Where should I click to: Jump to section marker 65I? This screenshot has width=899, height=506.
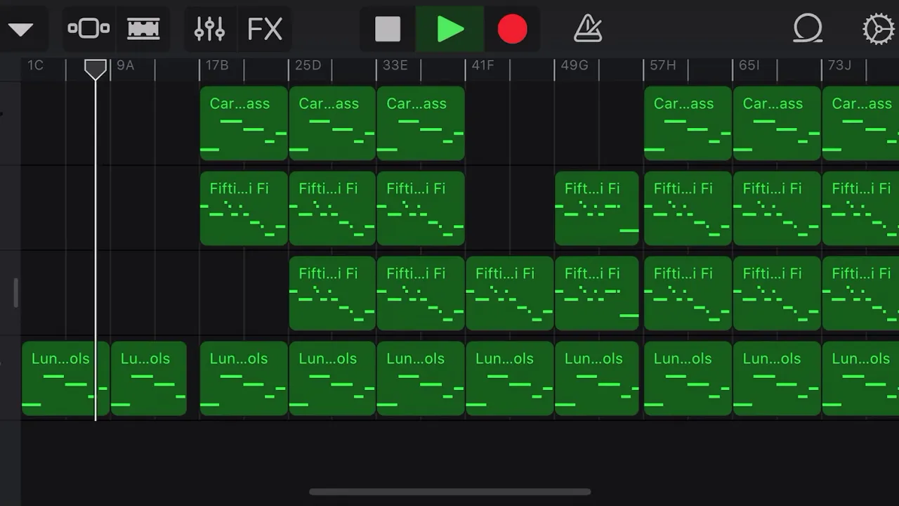click(x=749, y=65)
